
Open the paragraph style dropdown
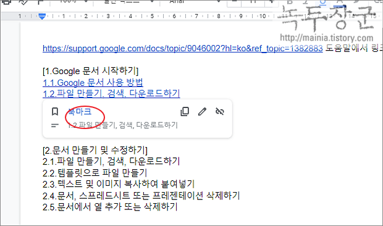[128, 1]
